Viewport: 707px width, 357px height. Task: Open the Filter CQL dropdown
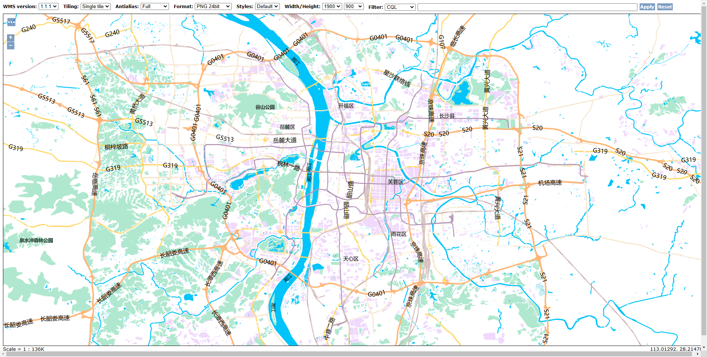point(400,7)
